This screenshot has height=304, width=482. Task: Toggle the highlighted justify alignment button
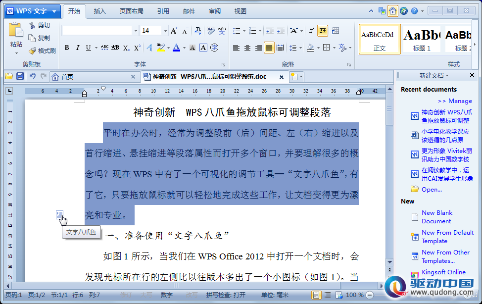(x=269, y=48)
